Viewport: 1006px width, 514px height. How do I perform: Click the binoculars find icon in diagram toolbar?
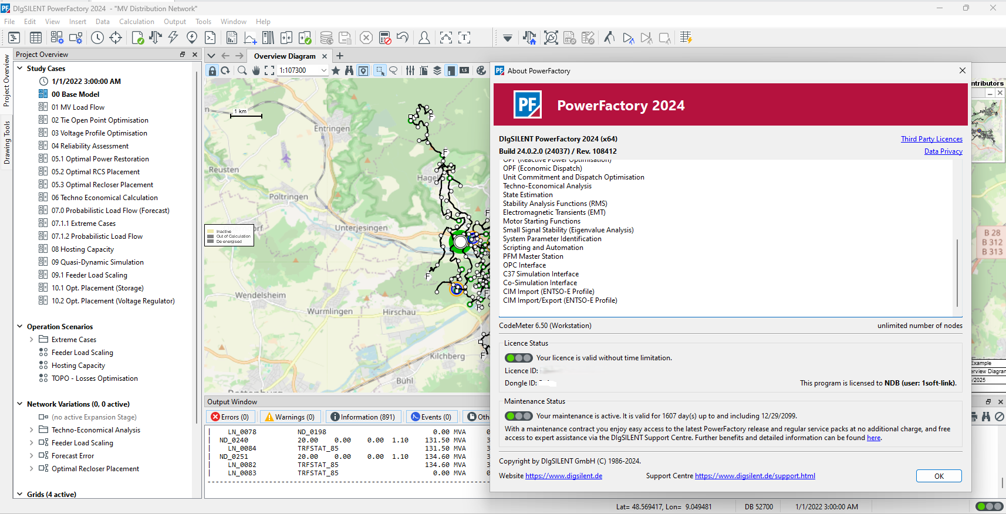click(x=349, y=70)
